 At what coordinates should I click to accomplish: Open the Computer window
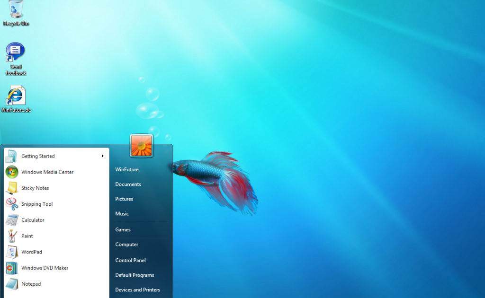coord(126,245)
